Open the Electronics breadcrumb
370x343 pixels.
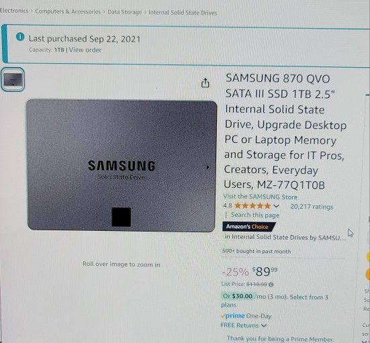(x=14, y=11)
